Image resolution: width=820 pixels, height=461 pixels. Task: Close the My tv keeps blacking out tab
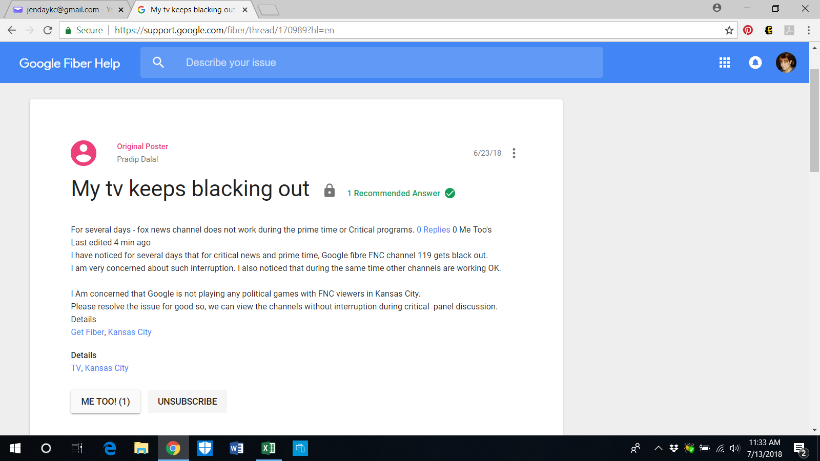coord(245,10)
